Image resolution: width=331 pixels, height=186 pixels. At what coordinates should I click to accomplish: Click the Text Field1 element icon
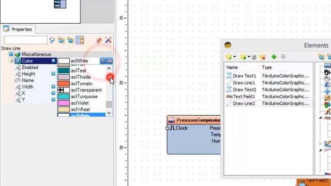(x=229, y=97)
